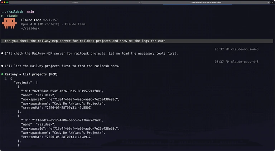Click the first workspaceId "ef713e4f-b0af-4e96-aa9d-7e26a438e93c"
The width and height of the screenshot is (275, 151).
tap(83, 99)
